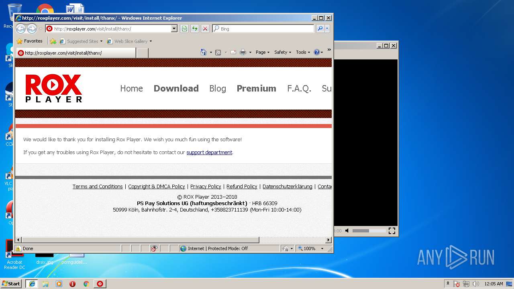Image resolution: width=514 pixels, height=289 pixels.
Task: Expand the zoom level dropdown arrow
Action: click(x=322, y=248)
